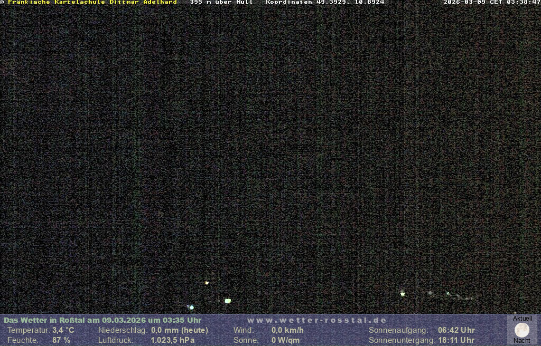The image size is (541, 346).
Task: Click the 'Das Wetter in Roßtal' headline
Action: pyautogui.click(x=102, y=320)
